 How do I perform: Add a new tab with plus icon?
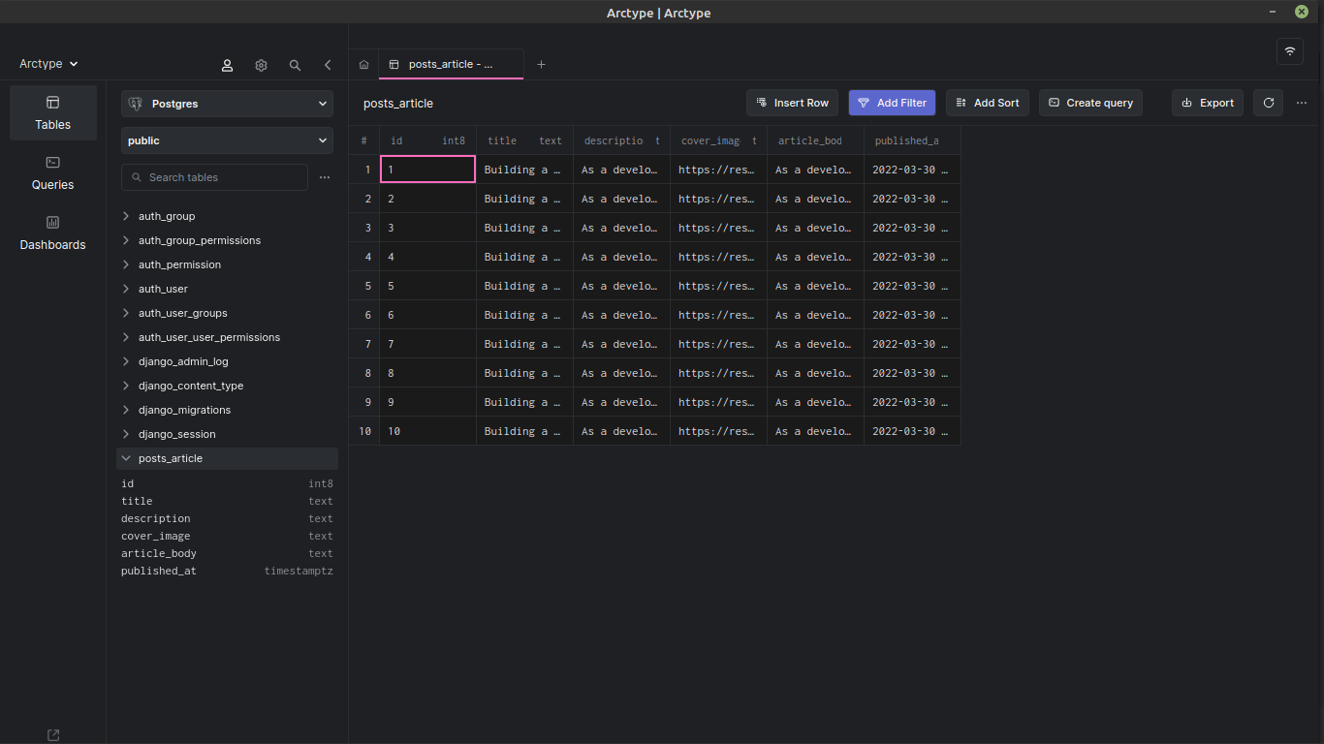pyautogui.click(x=541, y=65)
